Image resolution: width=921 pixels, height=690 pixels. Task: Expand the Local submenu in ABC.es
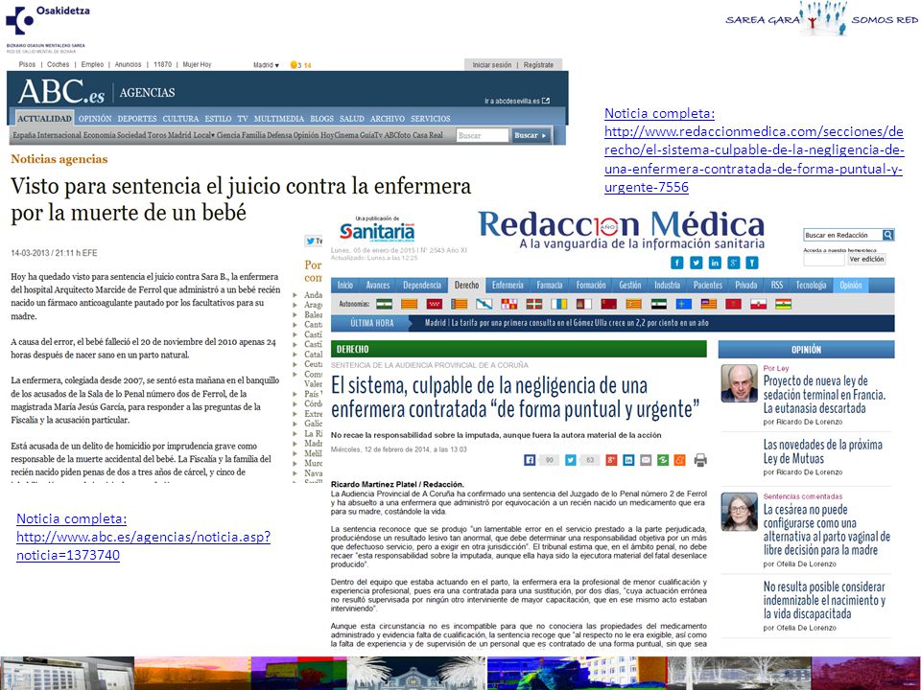203,135
